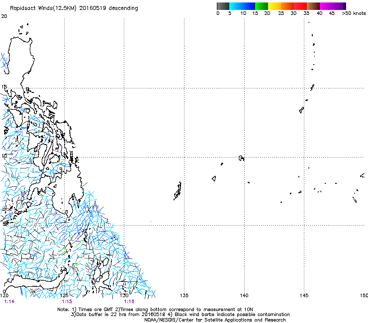Click the '130' longitude axis label
Screen dimensions: 368x323
click(124, 295)
